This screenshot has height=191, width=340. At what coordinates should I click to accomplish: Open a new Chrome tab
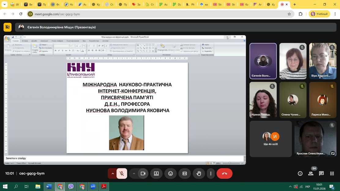point(295,5)
